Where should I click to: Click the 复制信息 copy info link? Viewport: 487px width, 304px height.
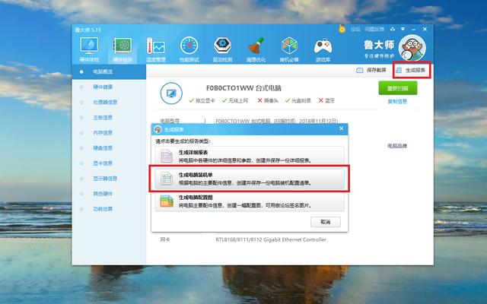(397, 101)
